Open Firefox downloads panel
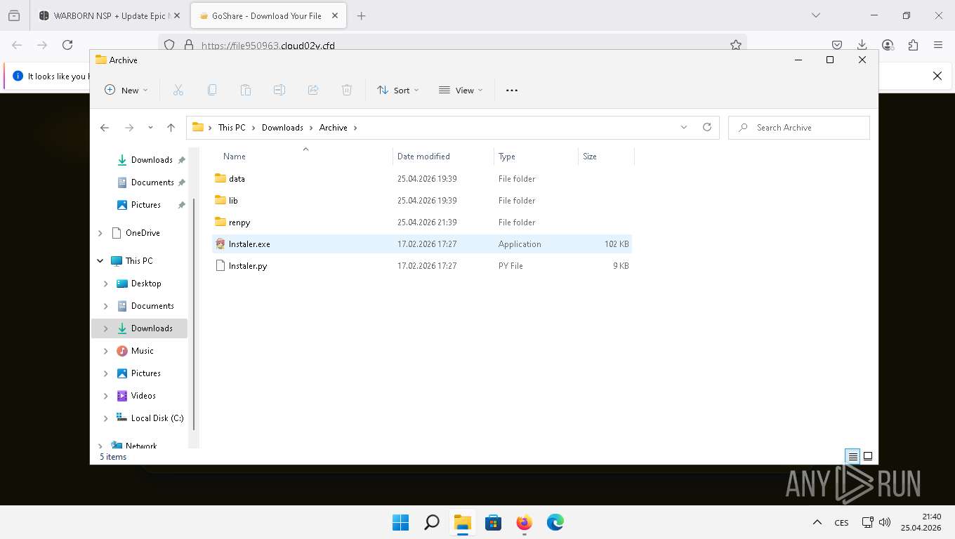This screenshot has width=955, height=539. pyautogui.click(x=862, y=45)
